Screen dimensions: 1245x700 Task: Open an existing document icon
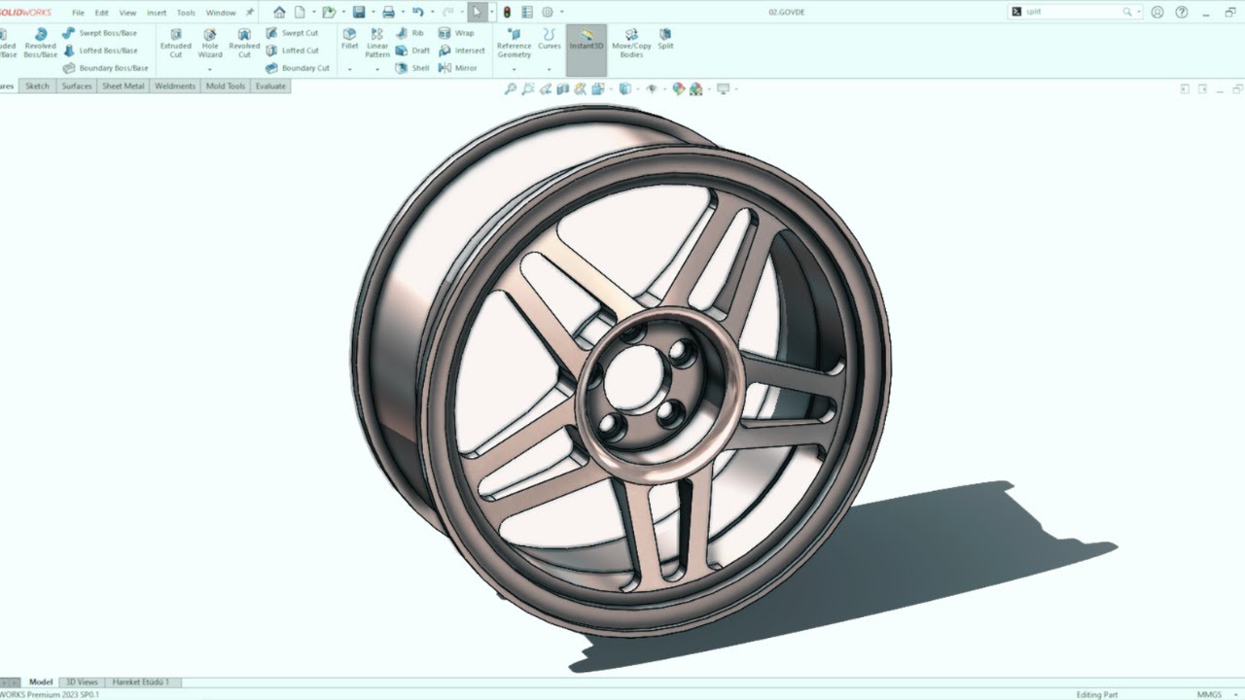(x=330, y=13)
